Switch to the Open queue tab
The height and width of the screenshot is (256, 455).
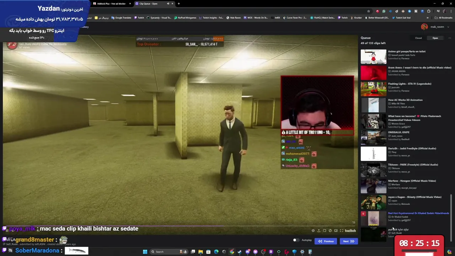(435, 38)
